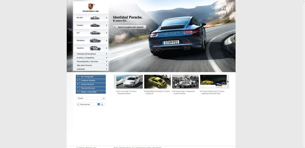Click Iniciar la página web especial button
The height and width of the screenshot is (148, 305).
130,27
